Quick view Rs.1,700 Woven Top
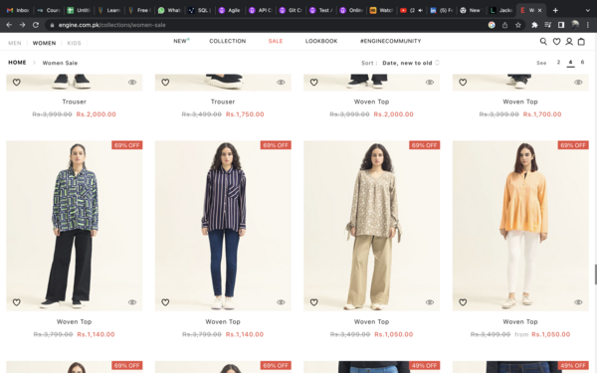The image size is (597, 373). pyautogui.click(x=578, y=83)
